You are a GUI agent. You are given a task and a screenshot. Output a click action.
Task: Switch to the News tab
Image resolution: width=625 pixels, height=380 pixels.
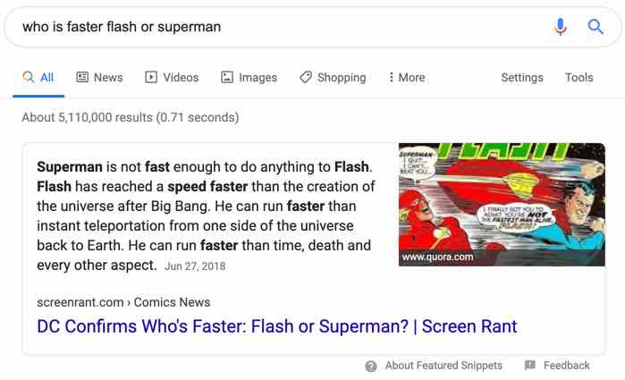pyautogui.click(x=107, y=78)
